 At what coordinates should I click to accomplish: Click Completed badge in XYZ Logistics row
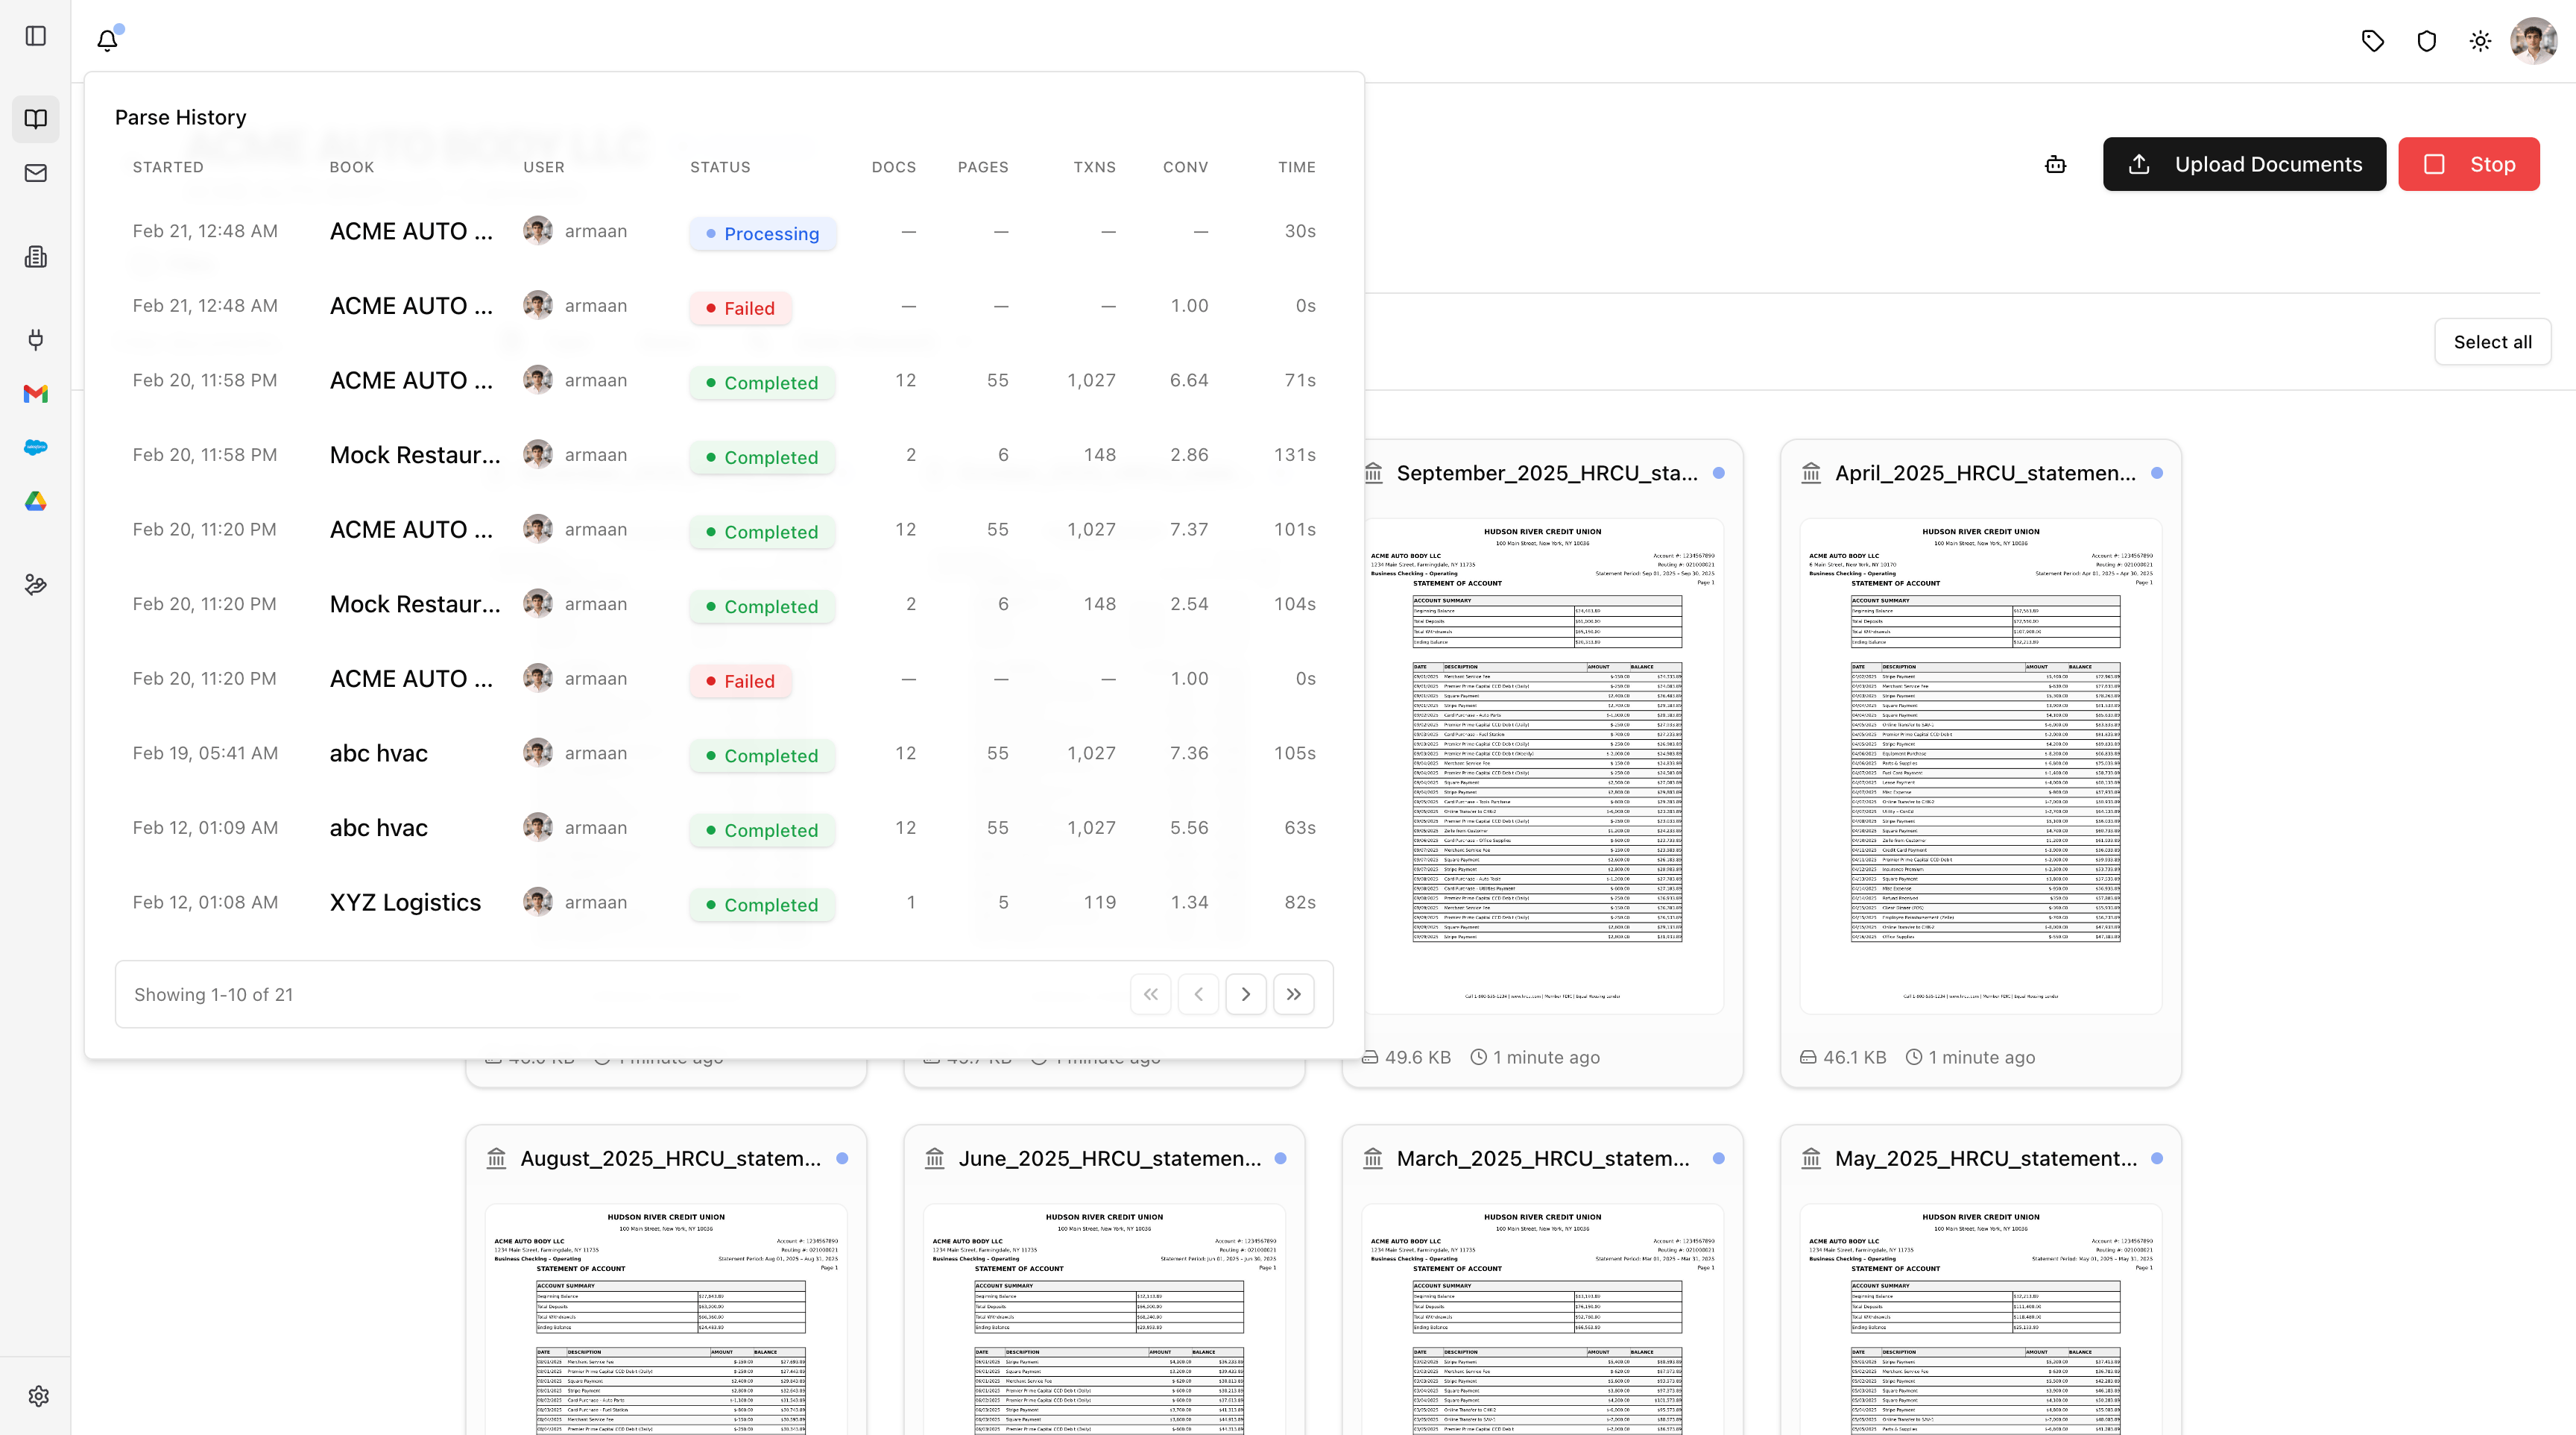click(x=763, y=905)
